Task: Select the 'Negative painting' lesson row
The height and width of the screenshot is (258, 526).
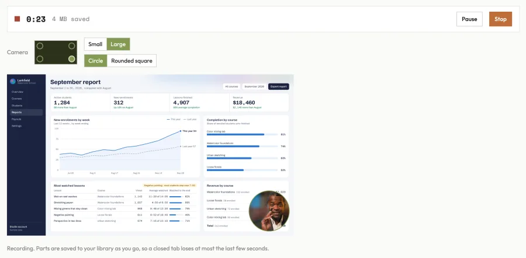Action: tap(125, 215)
